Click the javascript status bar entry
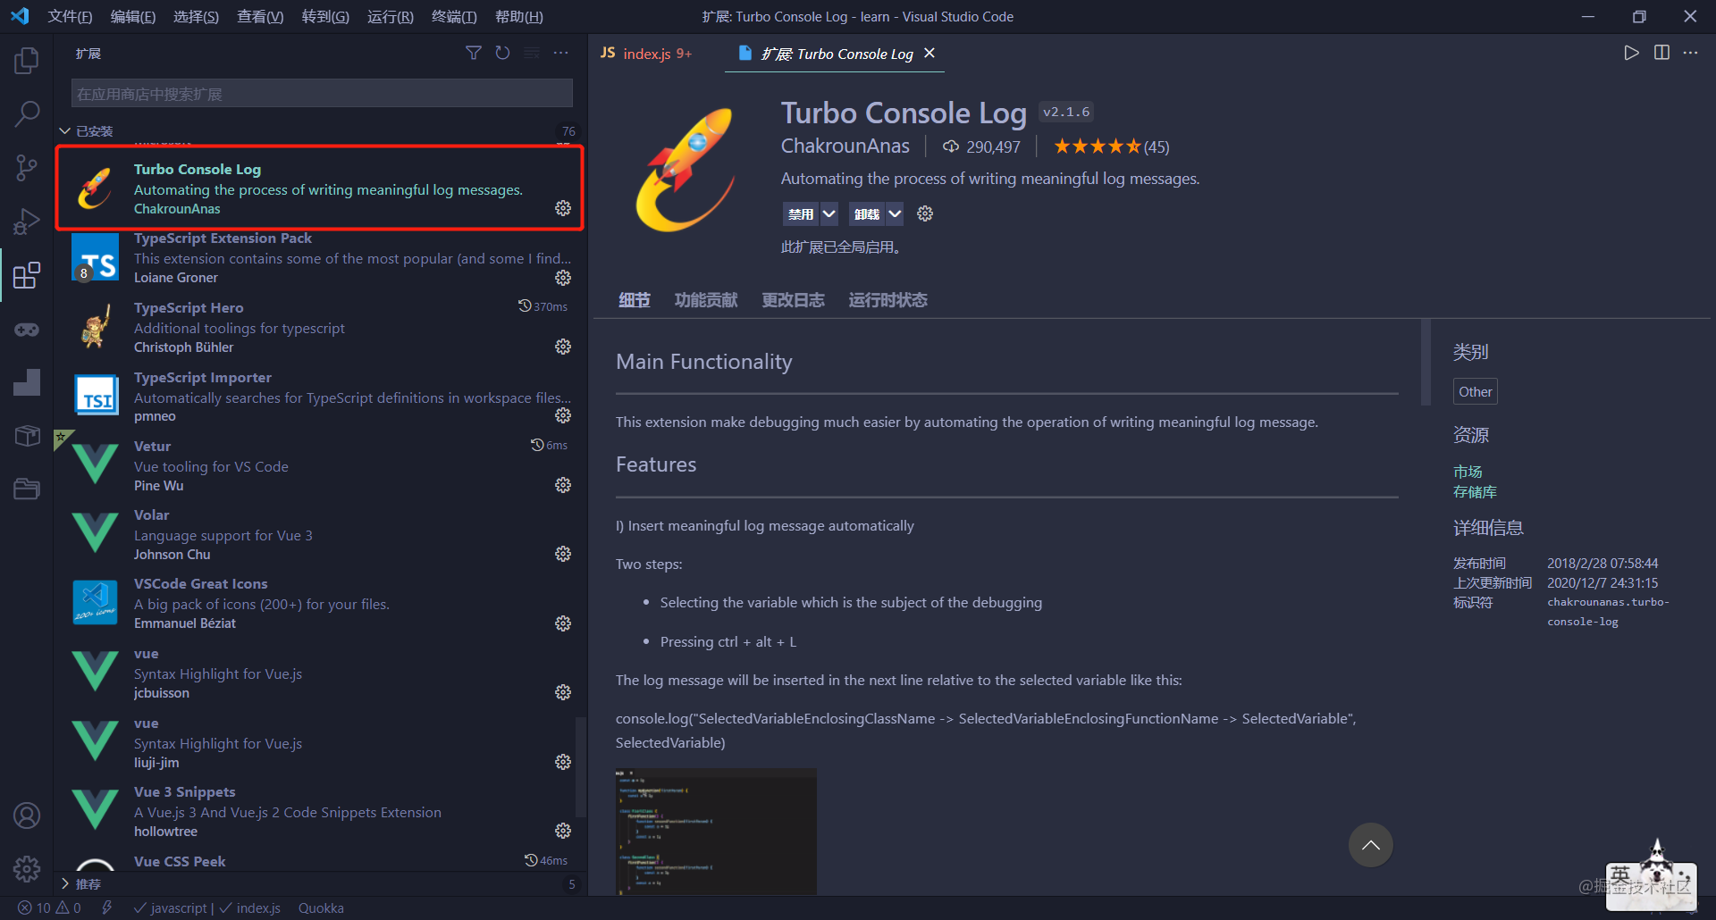The height and width of the screenshot is (920, 1716). click(x=171, y=907)
